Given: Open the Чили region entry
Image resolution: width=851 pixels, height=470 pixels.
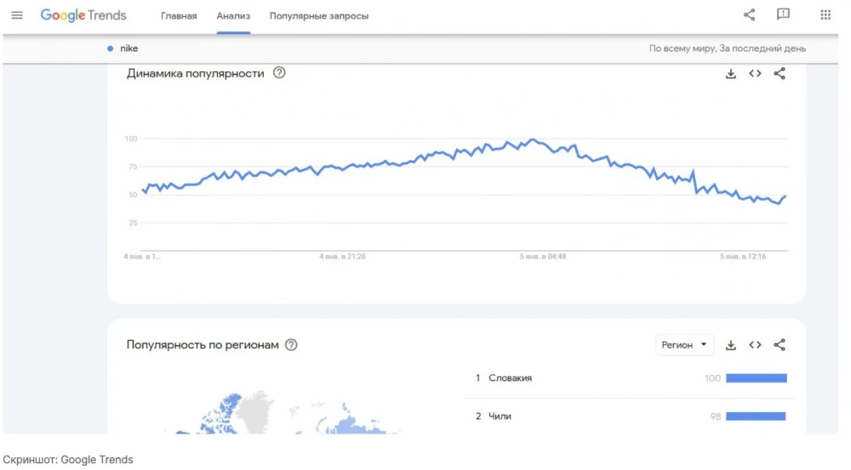Looking at the screenshot, I should pyautogui.click(x=500, y=416).
